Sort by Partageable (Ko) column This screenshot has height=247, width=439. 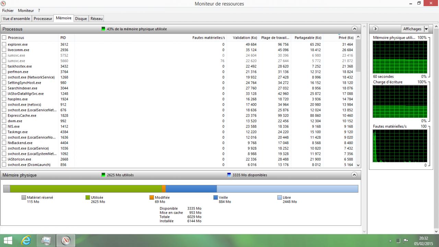pos(307,37)
